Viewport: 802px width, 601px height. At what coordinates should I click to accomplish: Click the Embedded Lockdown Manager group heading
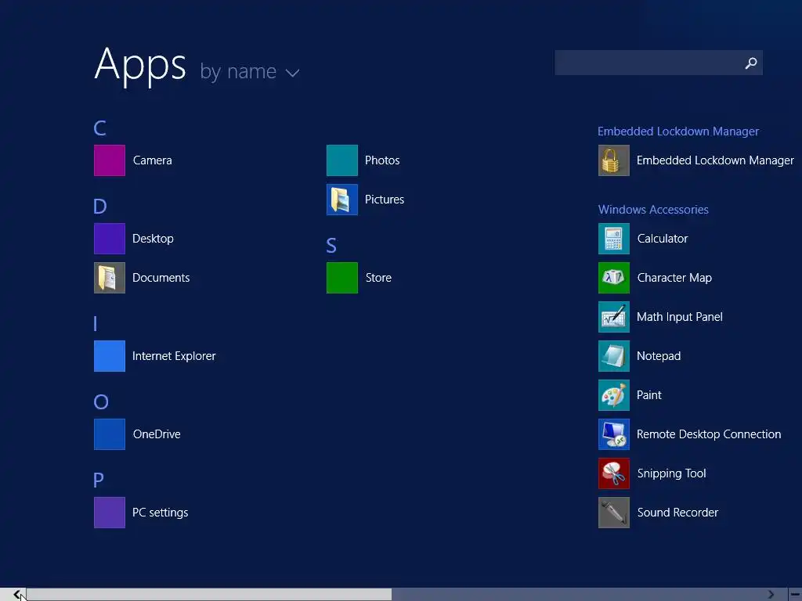pyautogui.click(x=678, y=131)
